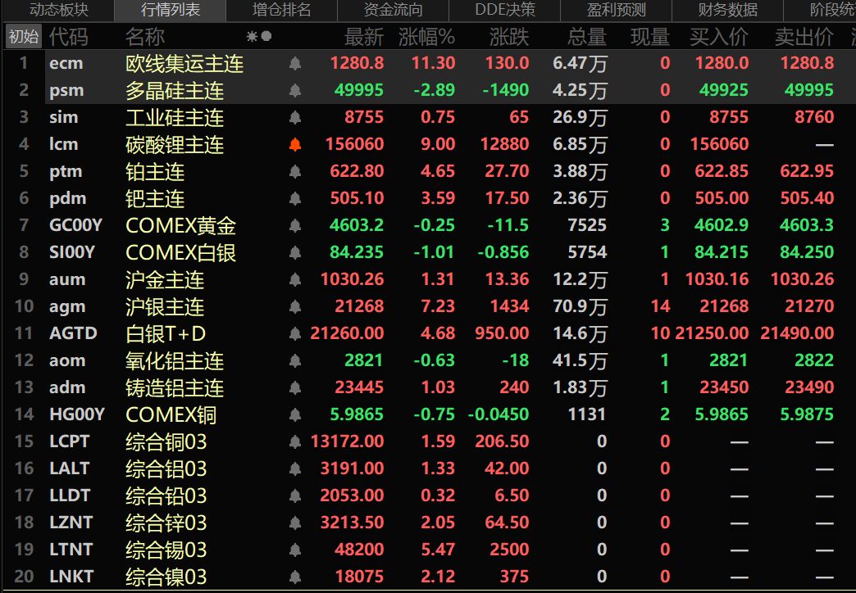Select the 多晶硅主连 row name
856x593 pixels.
coord(175,91)
